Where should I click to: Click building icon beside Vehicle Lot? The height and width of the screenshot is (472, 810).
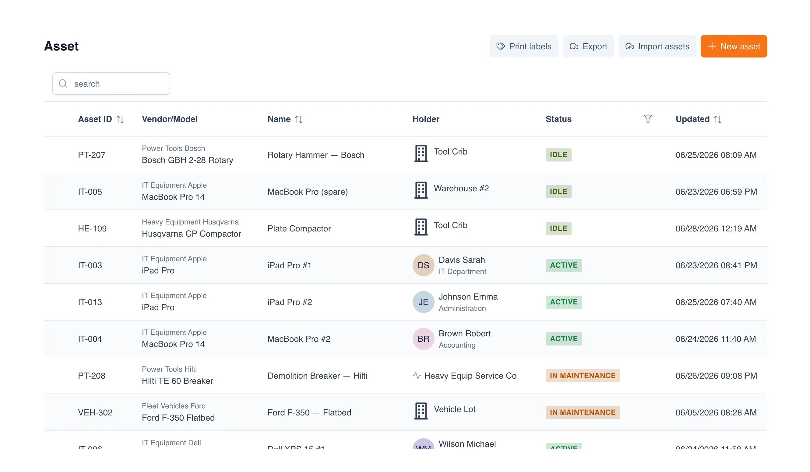pos(421,411)
